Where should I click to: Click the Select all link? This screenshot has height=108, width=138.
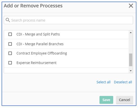(103, 82)
